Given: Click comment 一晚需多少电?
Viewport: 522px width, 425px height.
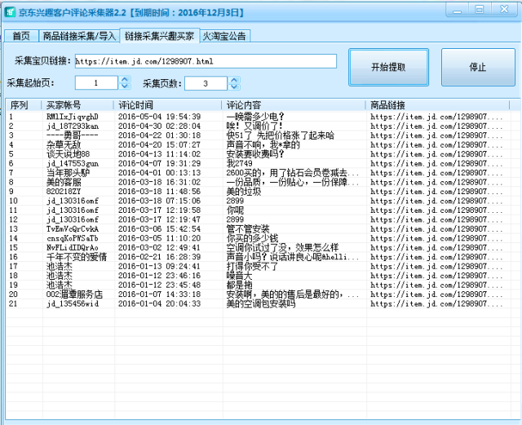Looking at the screenshot, I should pos(255,117).
